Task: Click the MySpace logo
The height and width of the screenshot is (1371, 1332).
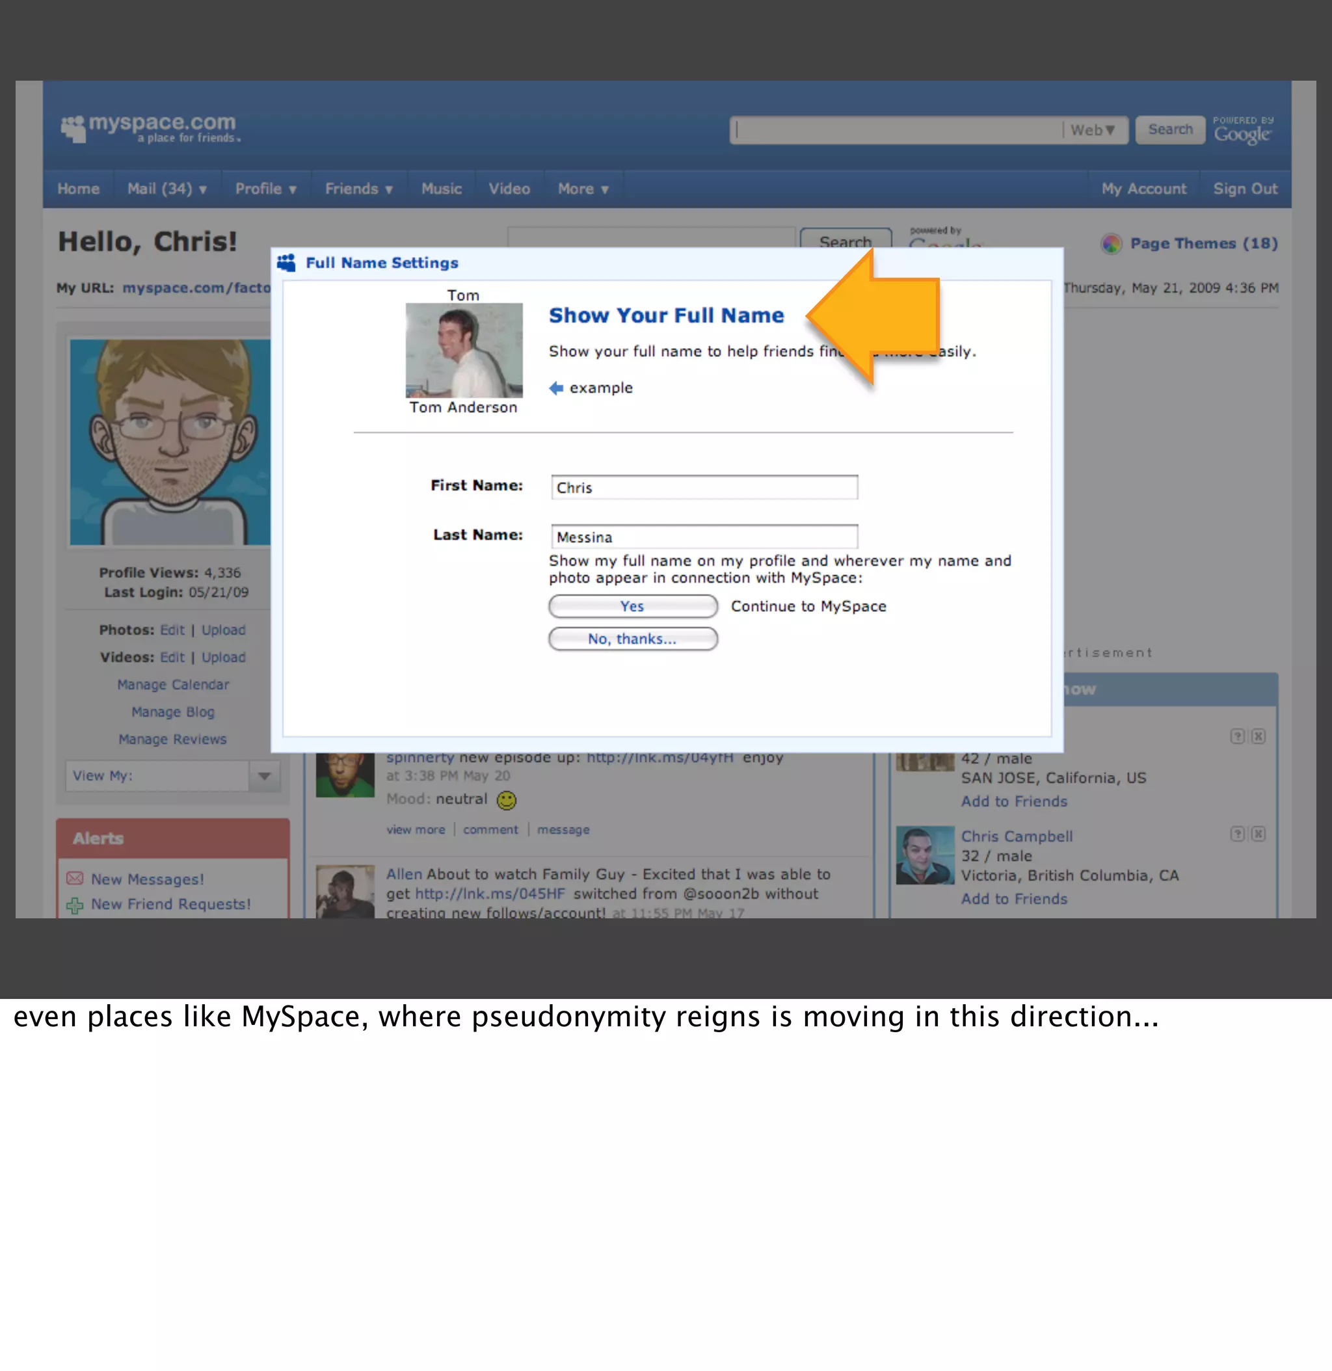Action: click(x=150, y=129)
